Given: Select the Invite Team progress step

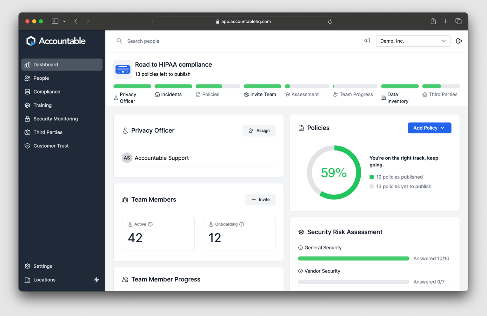Looking at the screenshot, I should click(x=262, y=91).
